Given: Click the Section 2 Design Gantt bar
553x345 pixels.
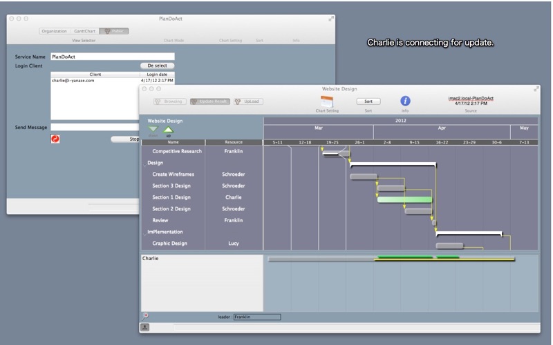Looking at the screenshot, I should click(x=418, y=211).
